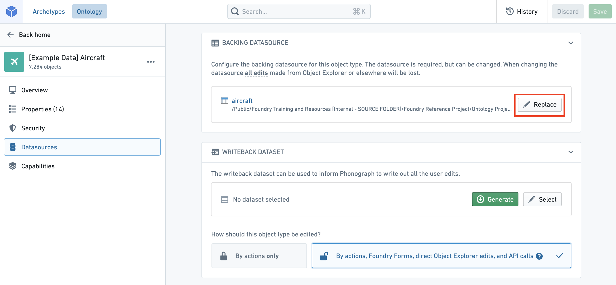The image size is (616, 285).
Task: Switch to the Ontology tab
Action: 89,11
